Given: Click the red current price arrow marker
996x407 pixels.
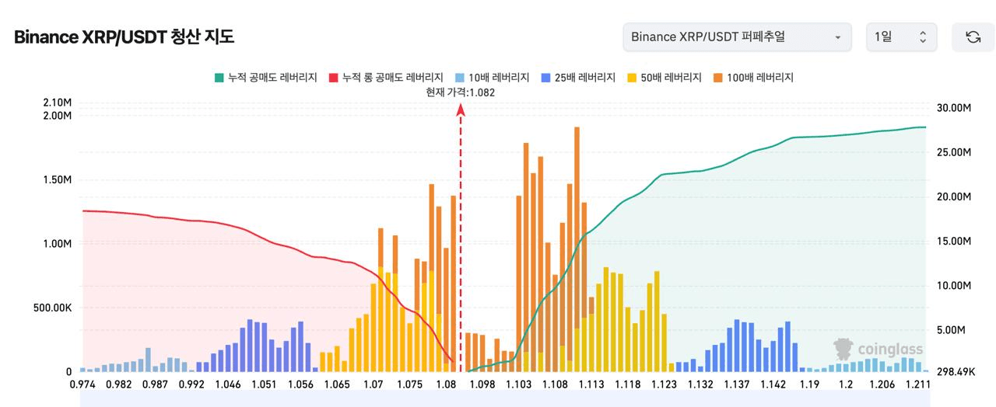Looking at the screenshot, I should click(461, 110).
